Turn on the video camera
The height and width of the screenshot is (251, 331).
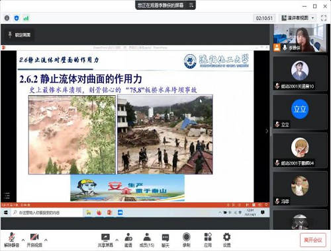(34, 240)
